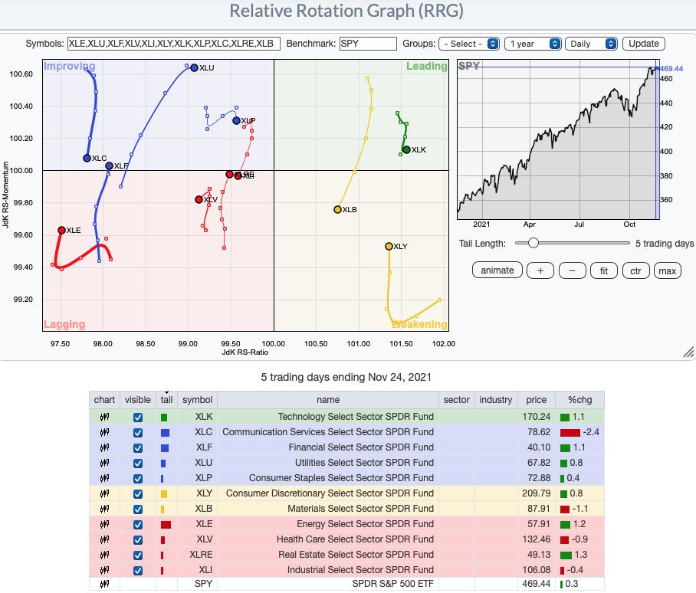Click Technology Select Sector SPDR Fund name
Screen dimensions: 696x593
click(356, 417)
